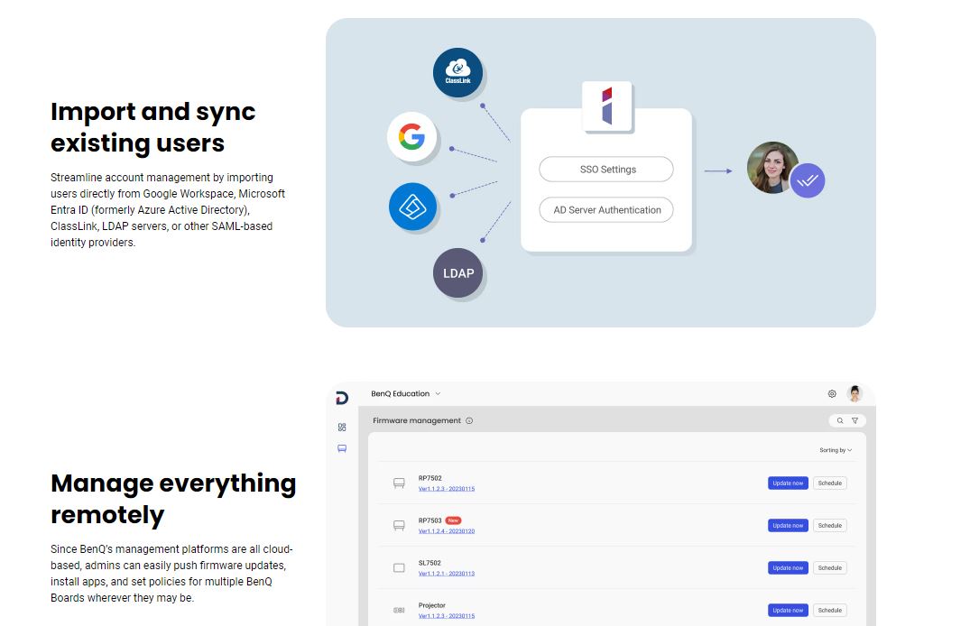Screen dimensions: 970x626
Task: Click the heading Import and sync existing users
Action: click(x=152, y=127)
